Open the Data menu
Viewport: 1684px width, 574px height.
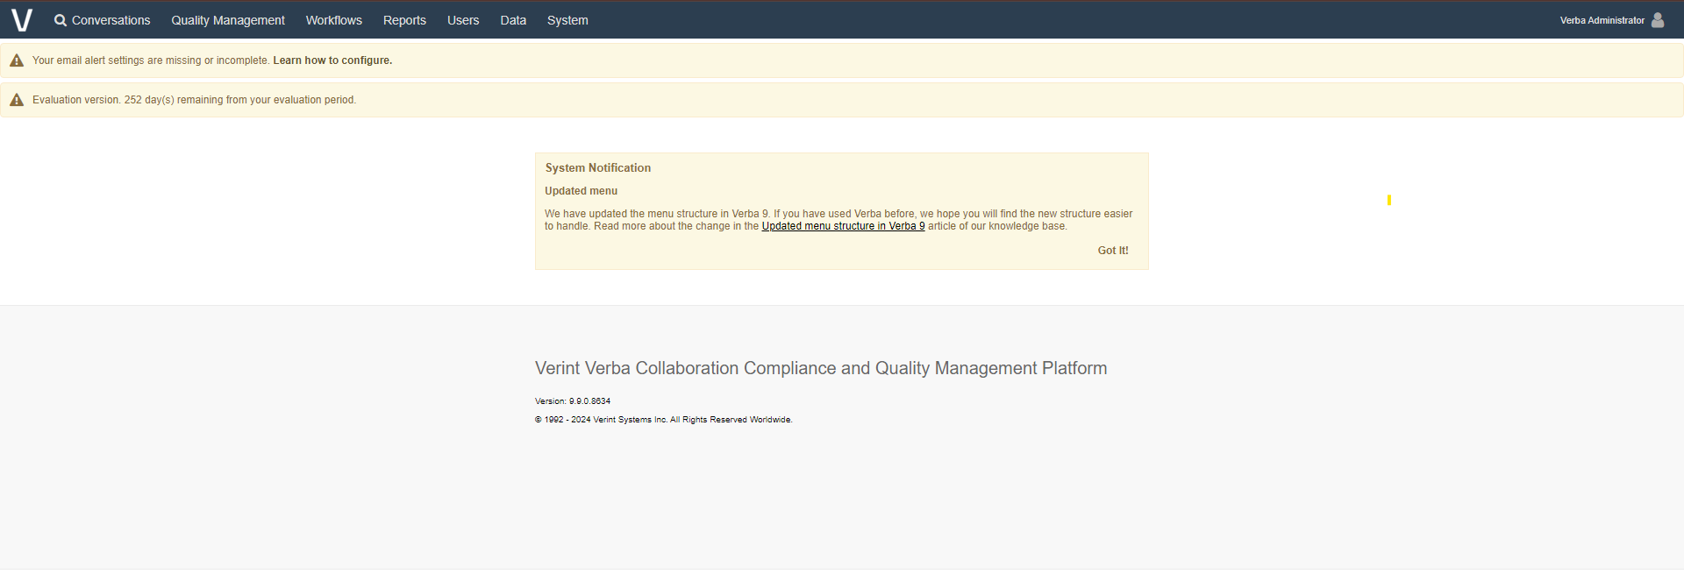[513, 20]
